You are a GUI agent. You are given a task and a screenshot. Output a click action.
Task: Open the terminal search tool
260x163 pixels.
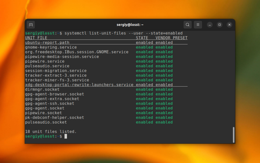188,25
